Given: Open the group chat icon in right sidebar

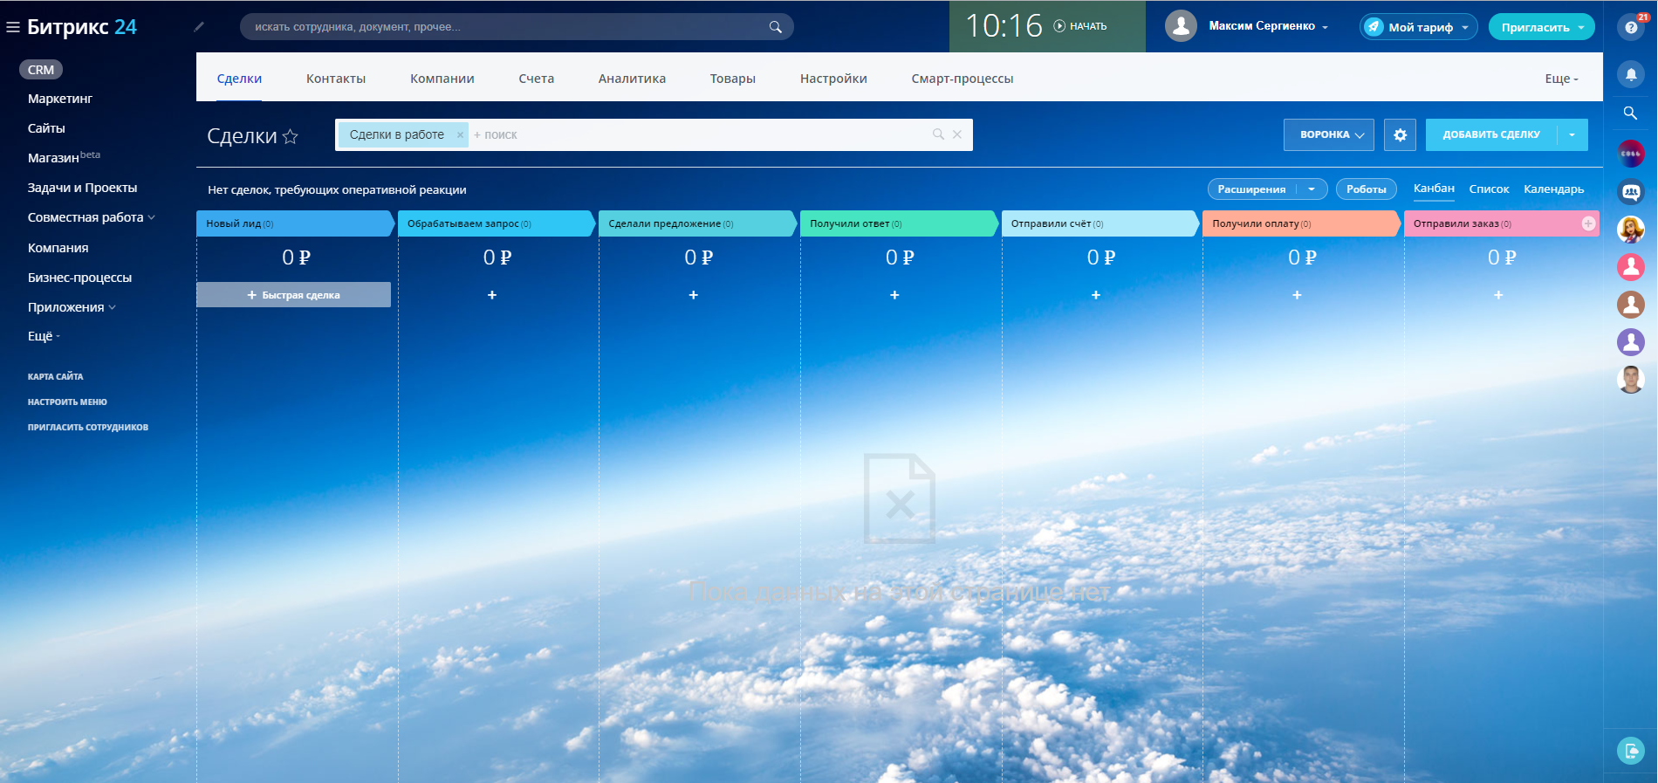Looking at the screenshot, I should point(1630,191).
